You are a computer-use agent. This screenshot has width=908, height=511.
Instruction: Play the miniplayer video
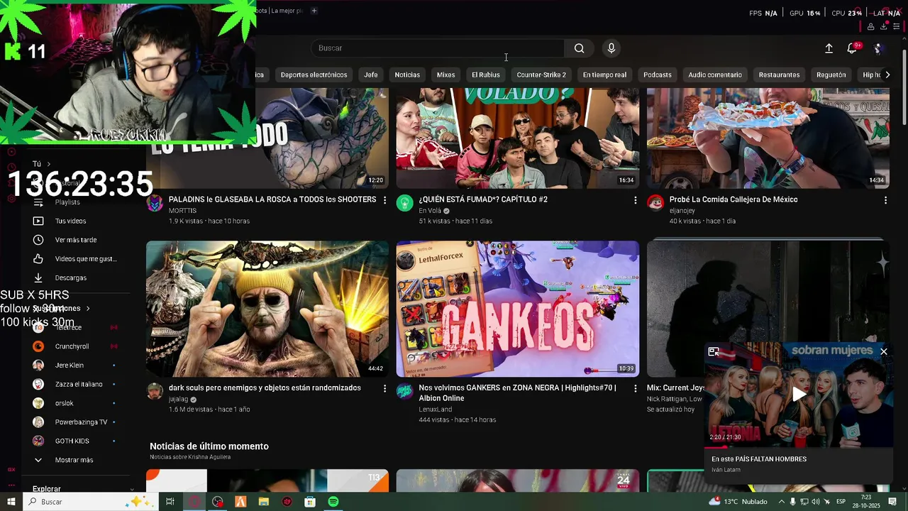pos(799,395)
